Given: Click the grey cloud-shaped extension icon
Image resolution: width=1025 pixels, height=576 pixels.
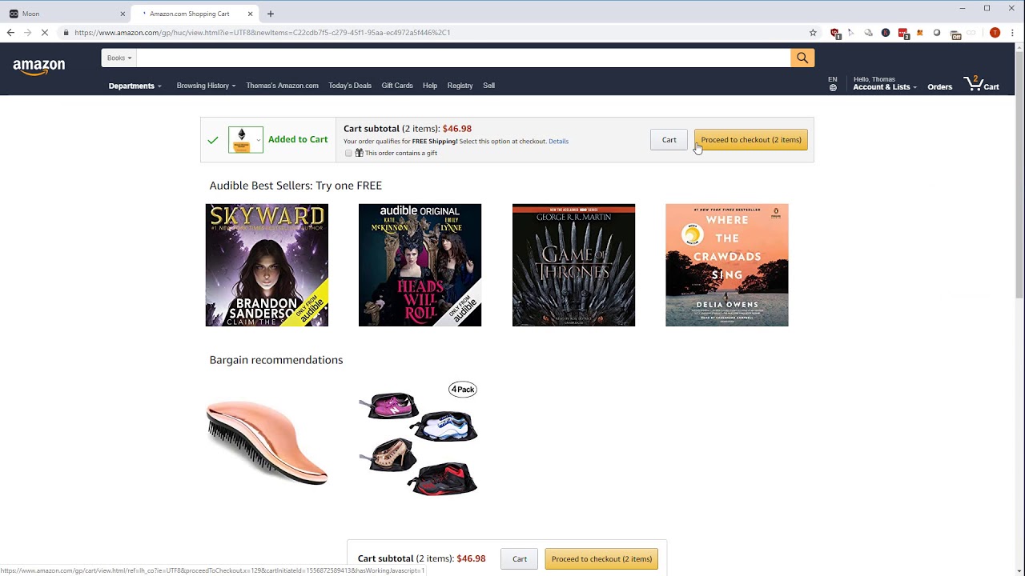Looking at the screenshot, I should [x=869, y=33].
